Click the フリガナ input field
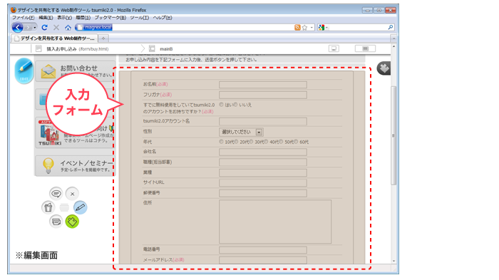The height and width of the screenshot is (280, 499). (x=263, y=95)
